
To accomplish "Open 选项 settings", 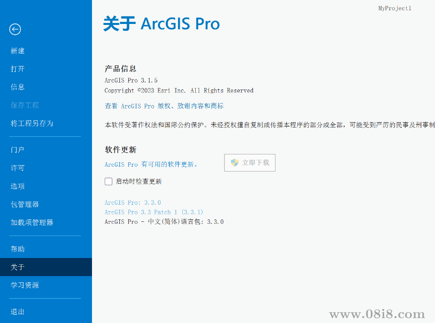I will (18, 186).
